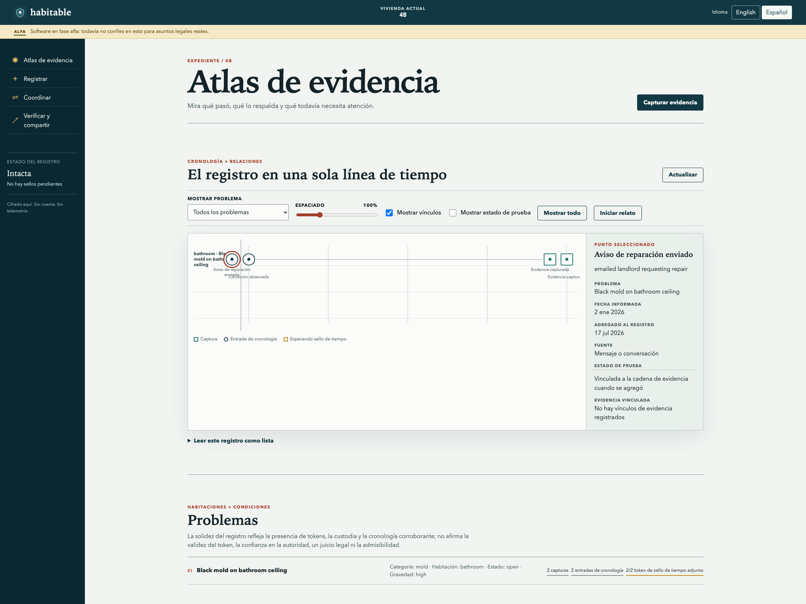Click the habitable brand name
This screenshot has width=806, height=604.
pos(51,12)
